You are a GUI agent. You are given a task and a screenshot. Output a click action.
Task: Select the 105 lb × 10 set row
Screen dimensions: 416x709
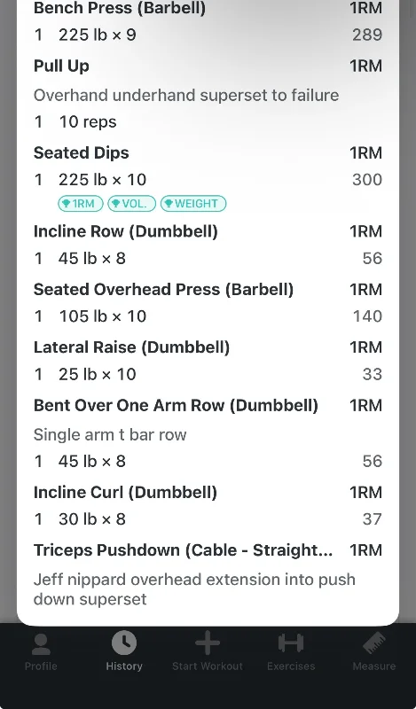pos(208,316)
